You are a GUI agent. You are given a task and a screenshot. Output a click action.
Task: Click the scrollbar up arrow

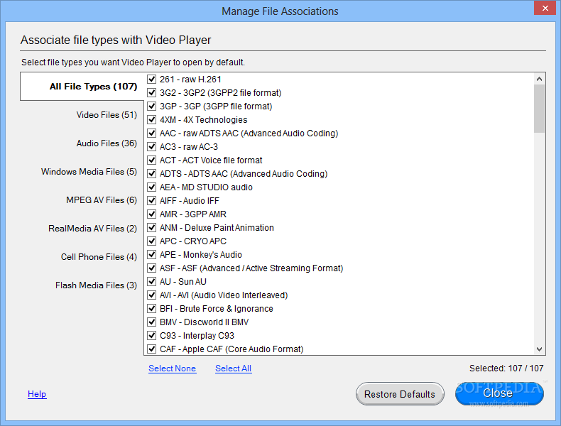(x=539, y=79)
